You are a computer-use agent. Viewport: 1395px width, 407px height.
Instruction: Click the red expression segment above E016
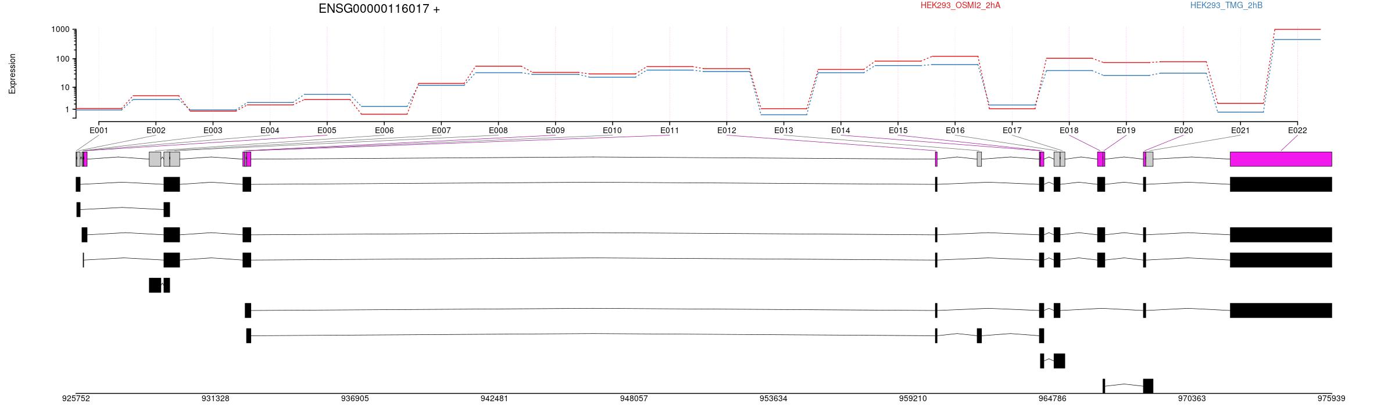point(955,56)
